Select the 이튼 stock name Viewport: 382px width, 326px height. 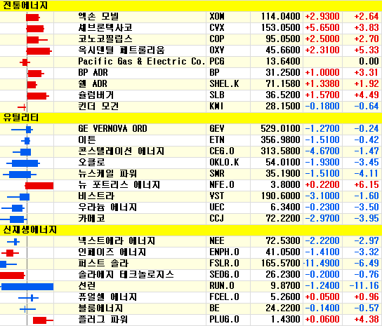87,140
